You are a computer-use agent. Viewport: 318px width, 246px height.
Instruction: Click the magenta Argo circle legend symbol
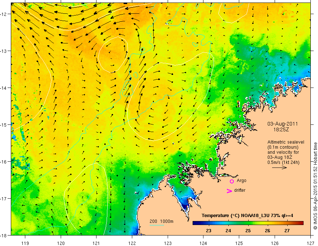pos(232,181)
